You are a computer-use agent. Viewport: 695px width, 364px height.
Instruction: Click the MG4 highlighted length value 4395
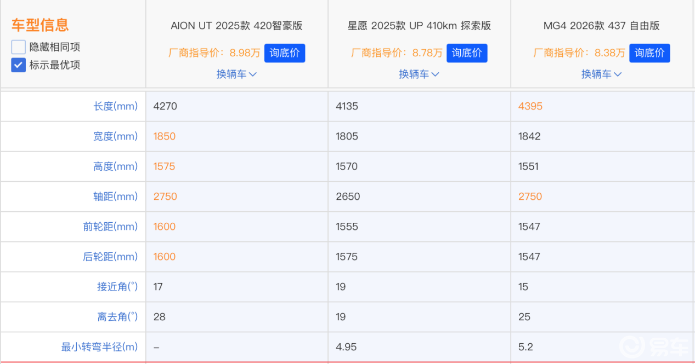tap(530, 106)
